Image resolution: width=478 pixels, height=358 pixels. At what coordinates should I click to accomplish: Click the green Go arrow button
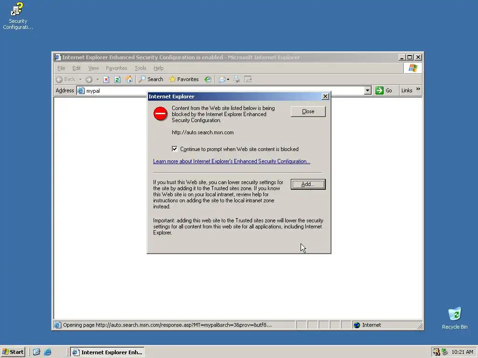coord(380,90)
